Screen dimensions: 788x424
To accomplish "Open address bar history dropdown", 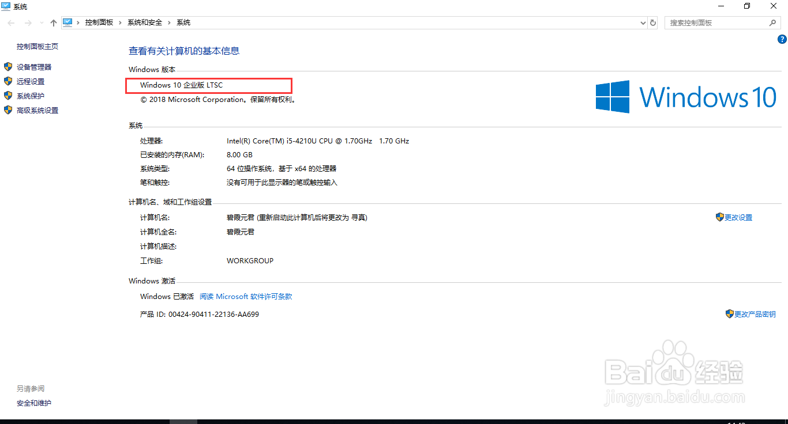I will click(643, 23).
